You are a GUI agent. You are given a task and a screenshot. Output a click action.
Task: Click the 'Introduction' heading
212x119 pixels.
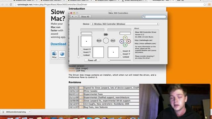pyautogui.click(x=77, y=9)
